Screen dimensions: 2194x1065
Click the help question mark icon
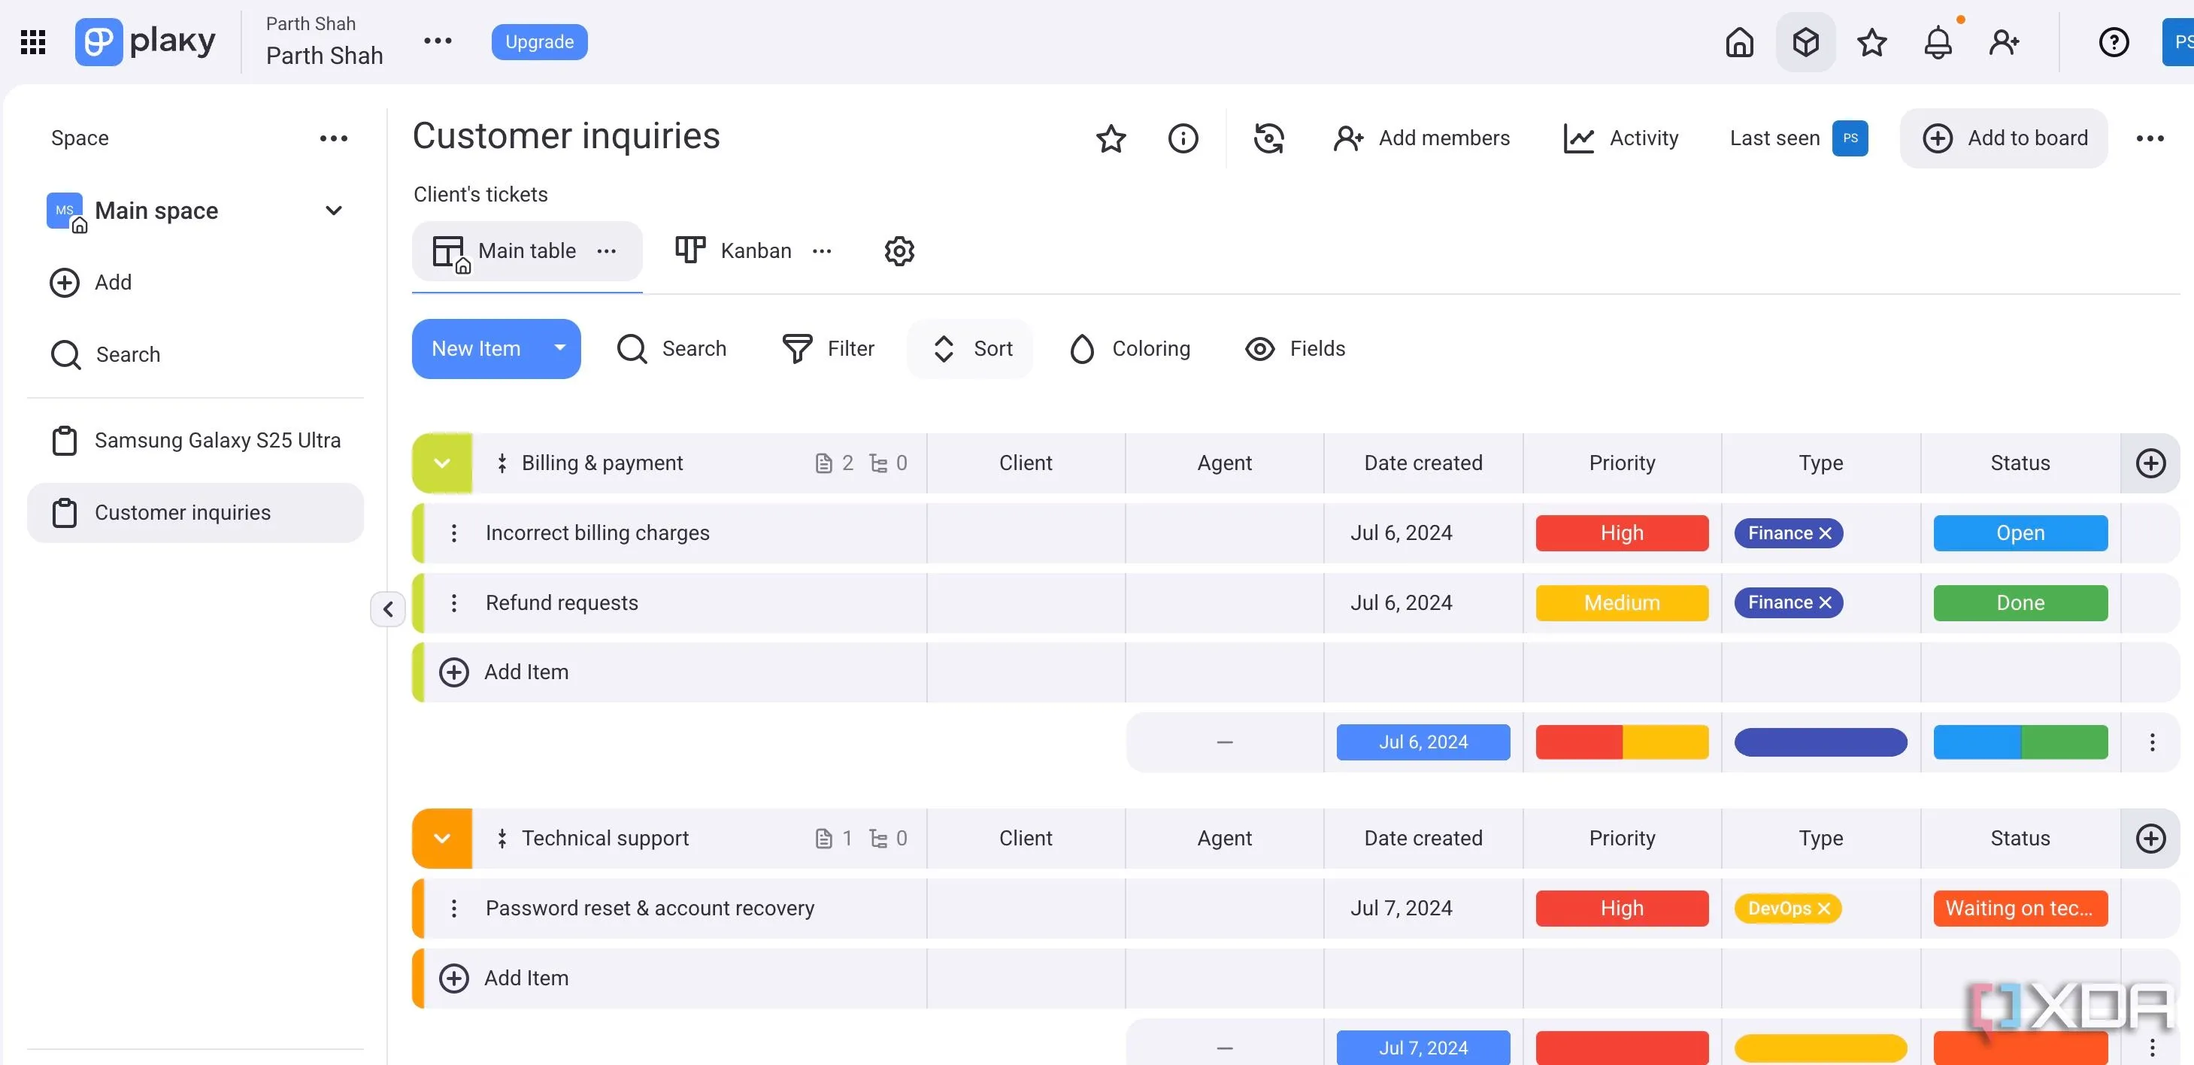coord(2113,42)
